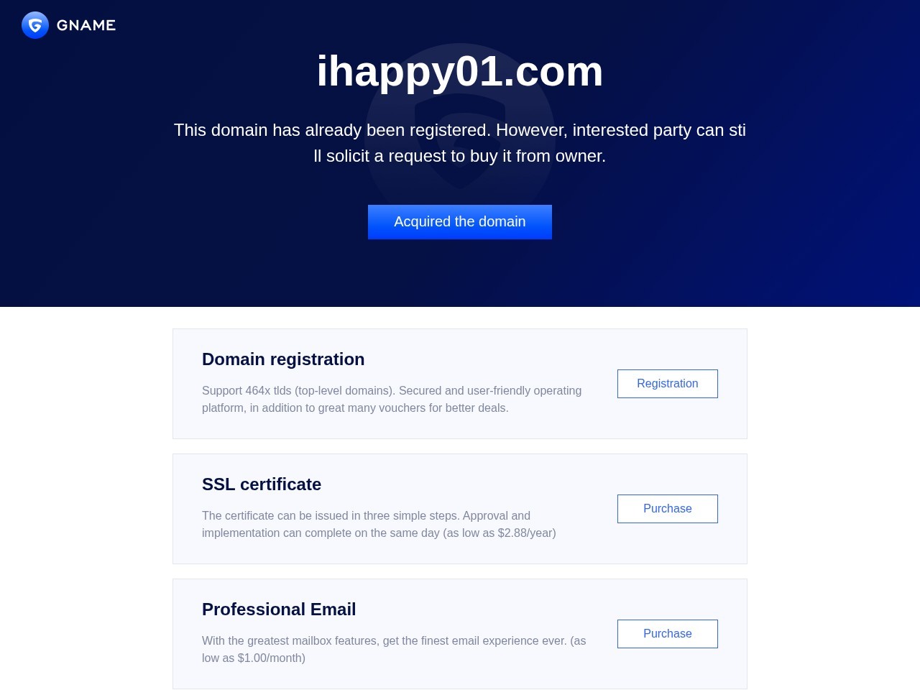
Task: Click the Domain registration heading
Action: point(283,359)
